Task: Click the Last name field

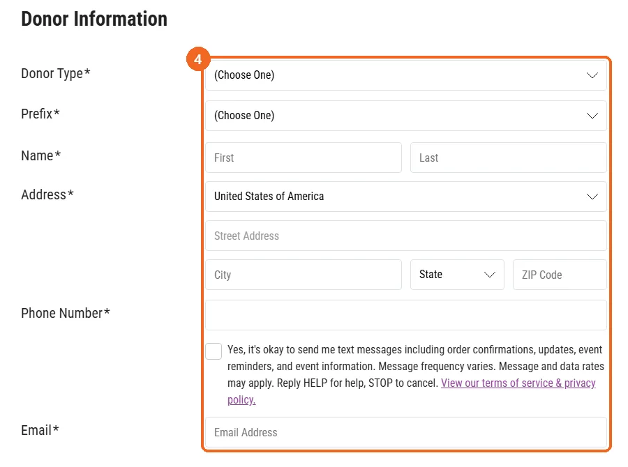Action: point(508,158)
